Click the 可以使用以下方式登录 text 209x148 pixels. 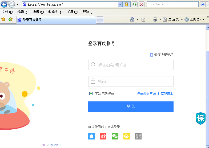[104, 127]
